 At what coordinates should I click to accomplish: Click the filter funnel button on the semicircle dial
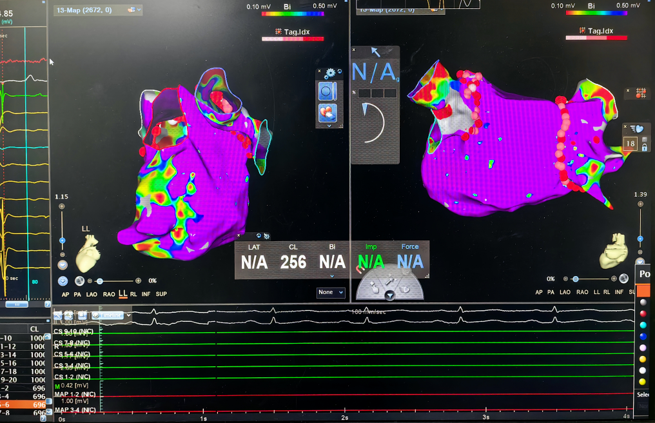(x=390, y=295)
